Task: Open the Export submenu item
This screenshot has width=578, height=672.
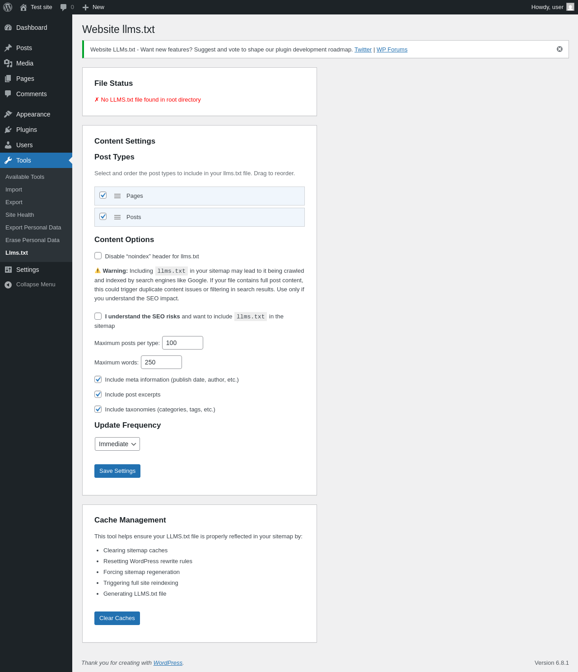Action: coord(14,202)
